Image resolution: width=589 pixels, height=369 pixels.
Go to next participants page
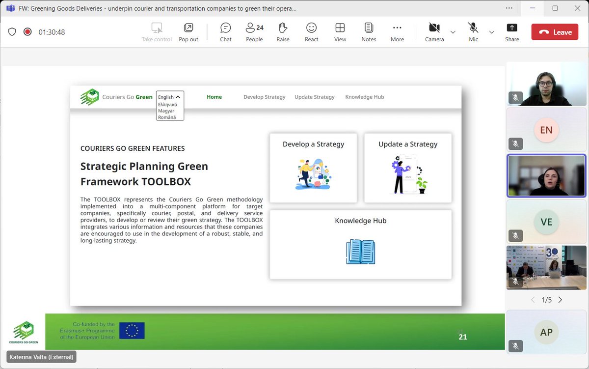click(560, 300)
